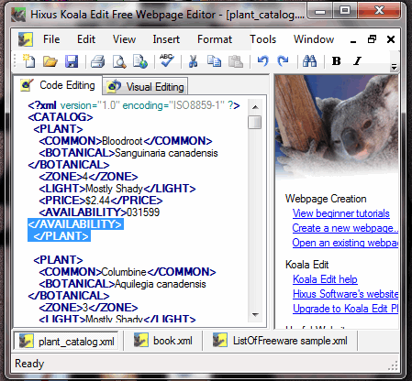Switch to ListOfFreeware sample.xml tab
The width and height of the screenshot is (412, 381).
280,341
